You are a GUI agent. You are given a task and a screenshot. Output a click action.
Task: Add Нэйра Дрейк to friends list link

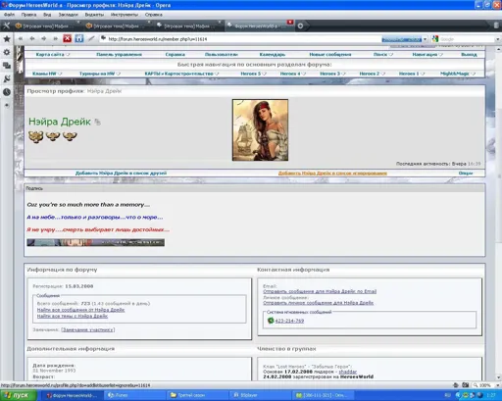121,173
